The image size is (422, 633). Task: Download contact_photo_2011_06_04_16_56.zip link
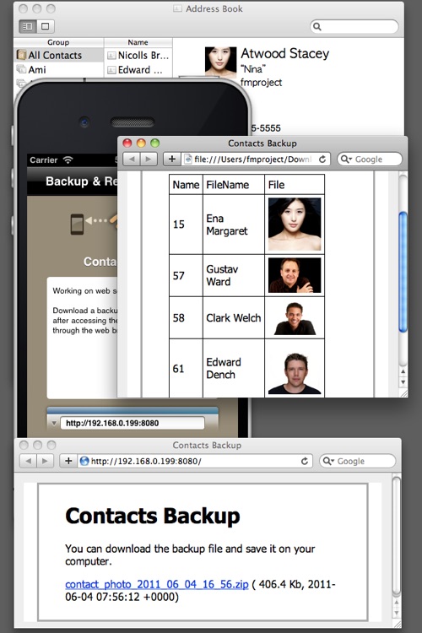point(157,584)
